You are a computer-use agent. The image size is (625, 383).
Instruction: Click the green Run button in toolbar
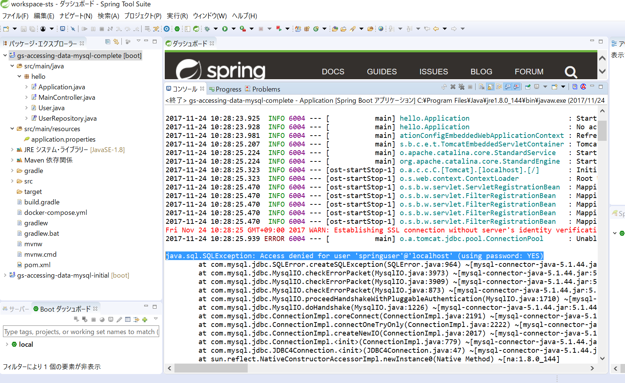pyautogui.click(x=225, y=29)
